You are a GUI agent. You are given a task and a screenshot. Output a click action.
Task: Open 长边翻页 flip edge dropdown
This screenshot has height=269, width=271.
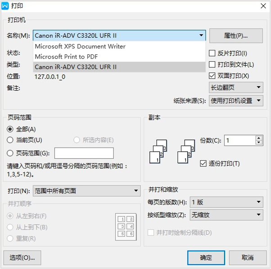click(x=236, y=87)
